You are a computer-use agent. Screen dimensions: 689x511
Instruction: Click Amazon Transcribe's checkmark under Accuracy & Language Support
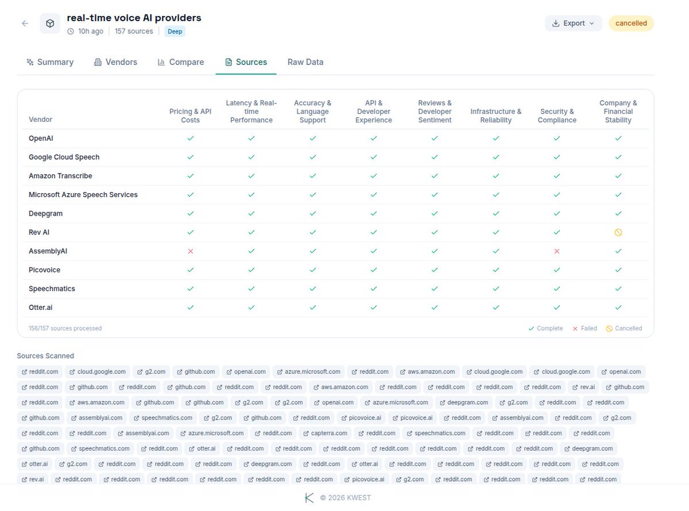click(x=313, y=176)
